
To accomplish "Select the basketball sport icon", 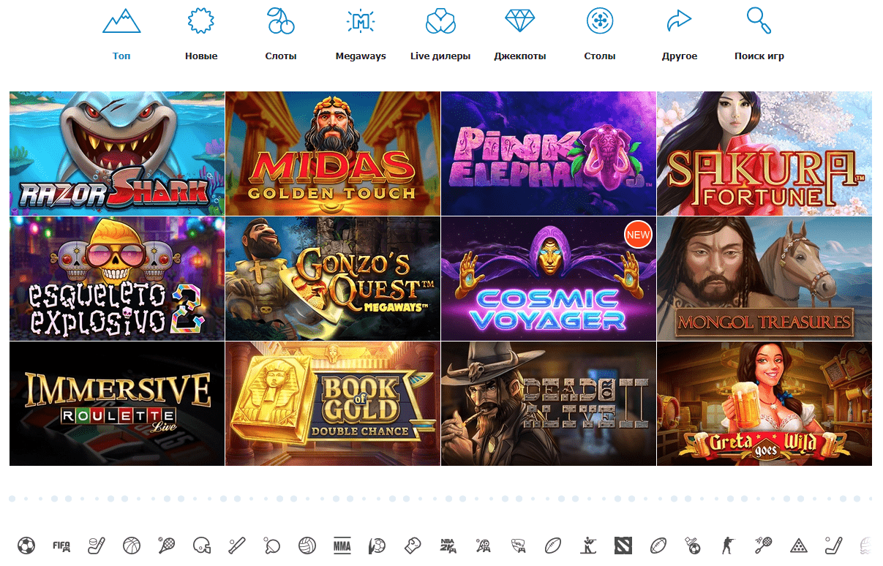I will click(x=132, y=546).
